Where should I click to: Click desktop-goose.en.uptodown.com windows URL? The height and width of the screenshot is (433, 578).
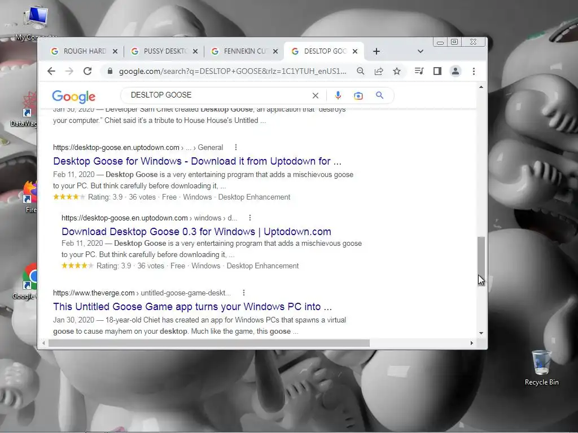(149, 218)
